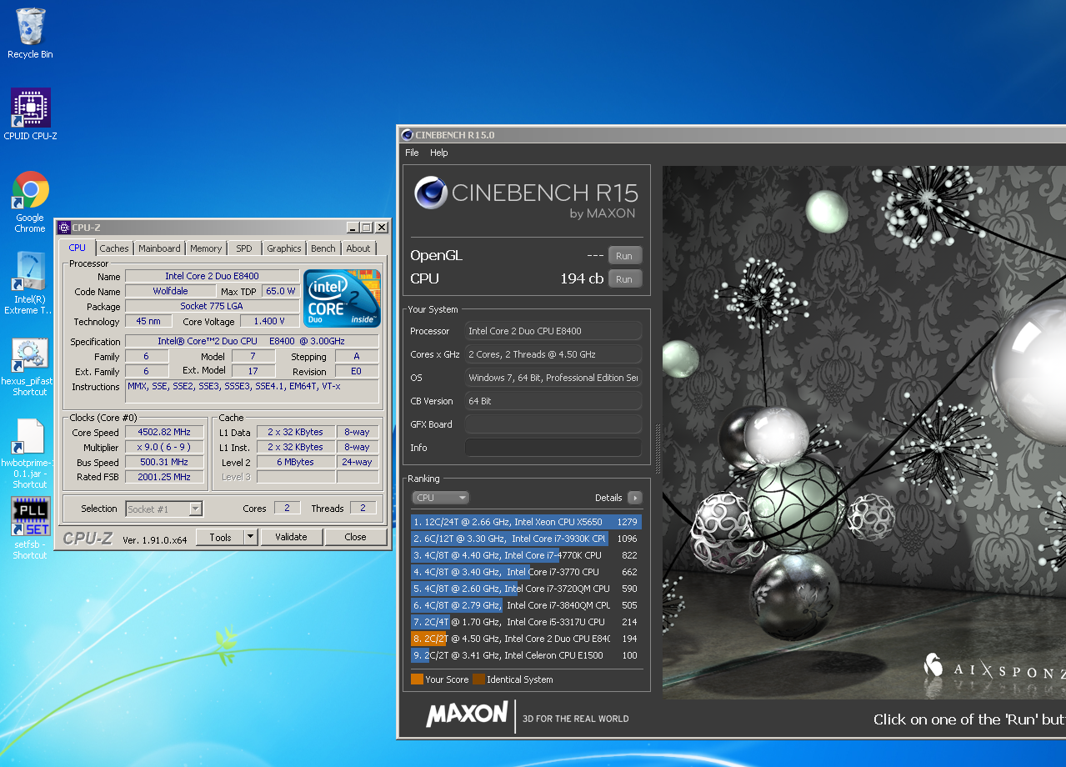Click the Intel Core 2 Duo logo in CPU-Z

341,298
